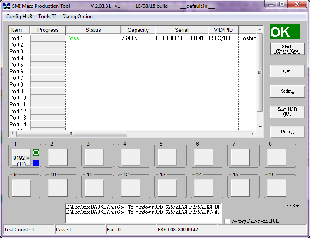
Task: Click the Status column header
Action: click(x=93, y=30)
